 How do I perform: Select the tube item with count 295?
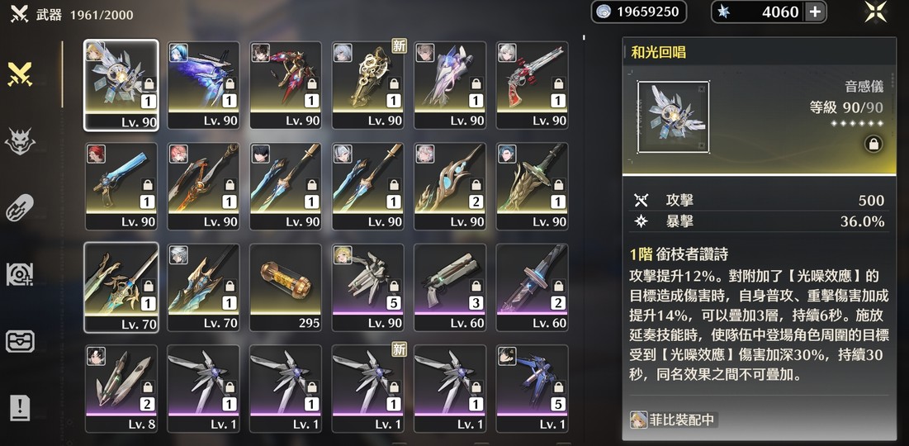(285, 287)
